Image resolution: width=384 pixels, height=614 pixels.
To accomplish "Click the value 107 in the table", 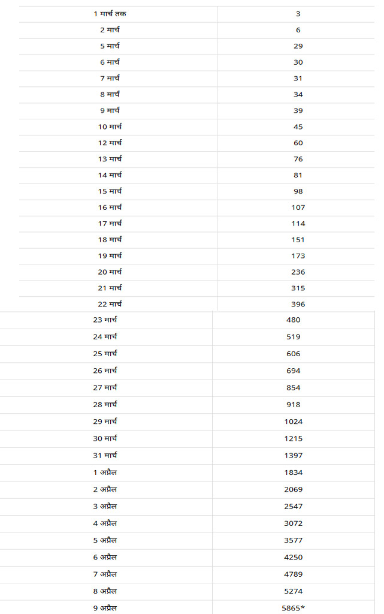I will [298, 207].
